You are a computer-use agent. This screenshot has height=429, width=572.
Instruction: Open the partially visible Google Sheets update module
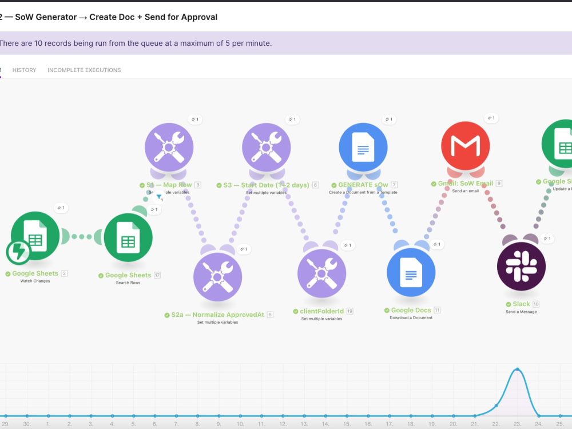click(558, 144)
